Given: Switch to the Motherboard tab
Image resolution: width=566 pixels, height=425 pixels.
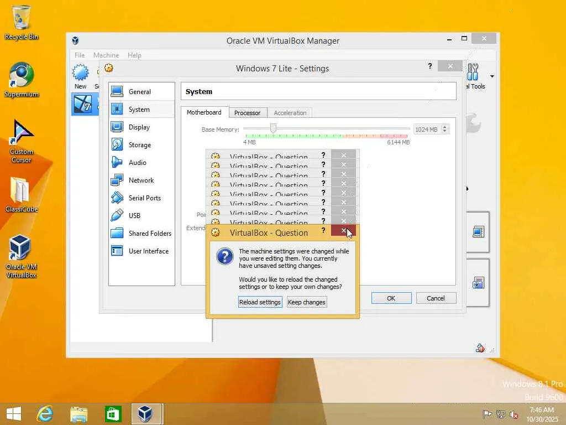Looking at the screenshot, I should (x=205, y=112).
